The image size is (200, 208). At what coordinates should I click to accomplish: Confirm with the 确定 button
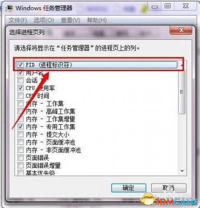pos(128,188)
